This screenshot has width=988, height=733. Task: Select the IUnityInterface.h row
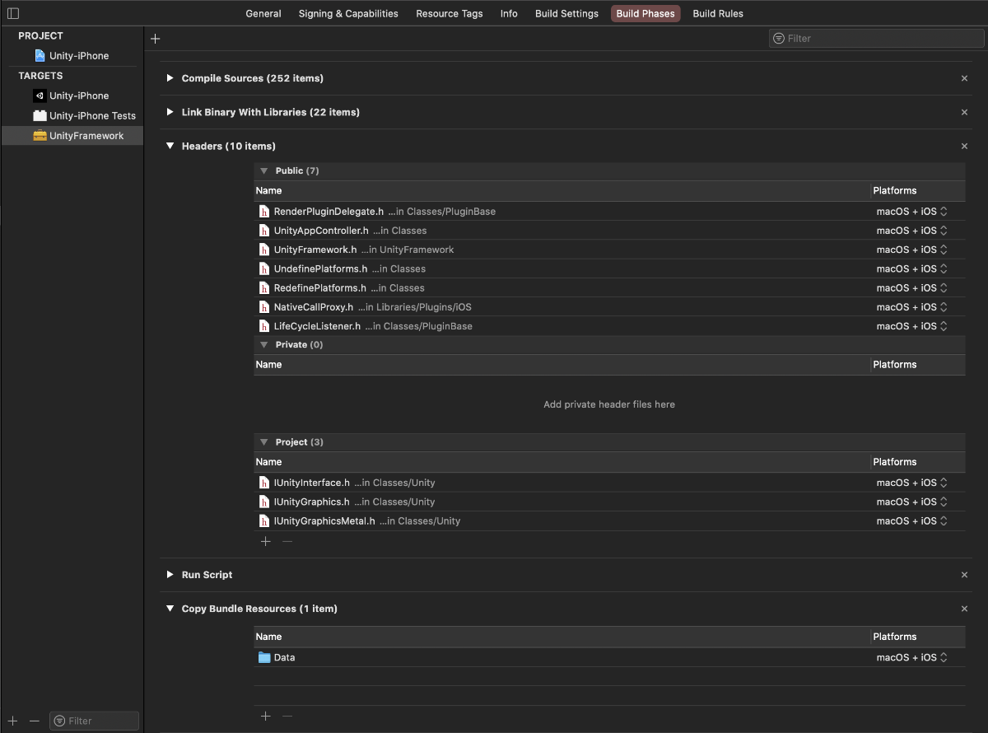(x=609, y=483)
